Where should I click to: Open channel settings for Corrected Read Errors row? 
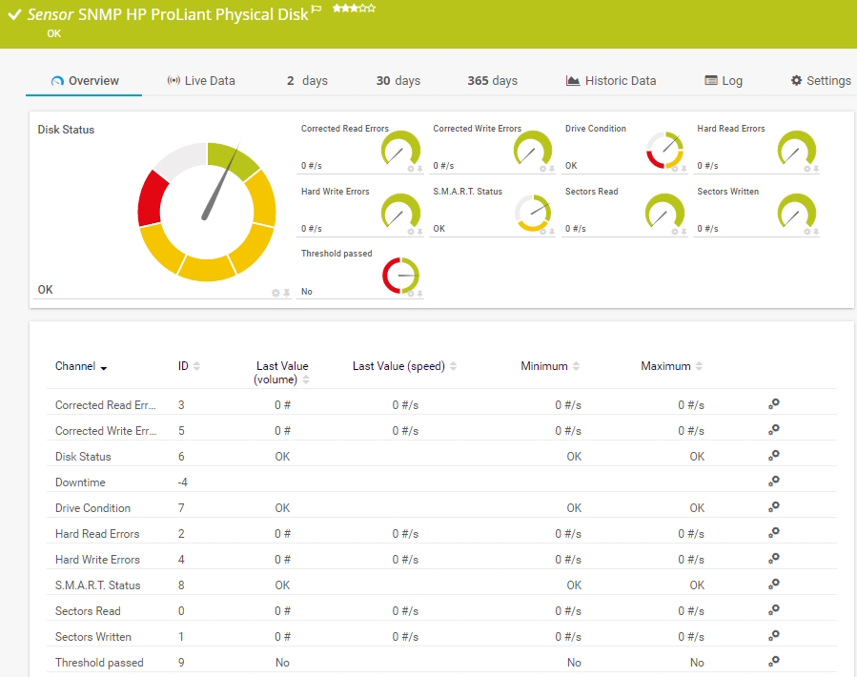click(773, 404)
